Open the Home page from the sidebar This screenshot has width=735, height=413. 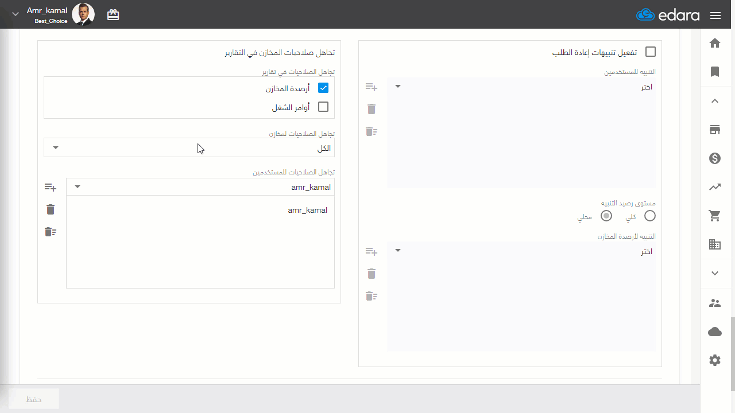[715, 43]
